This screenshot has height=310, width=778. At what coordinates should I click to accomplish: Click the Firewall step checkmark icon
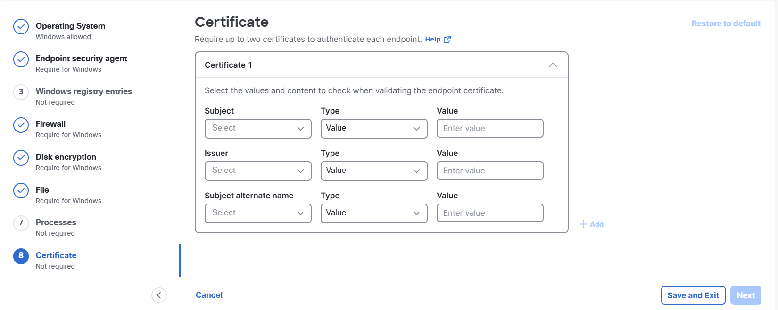click(21, 125)
